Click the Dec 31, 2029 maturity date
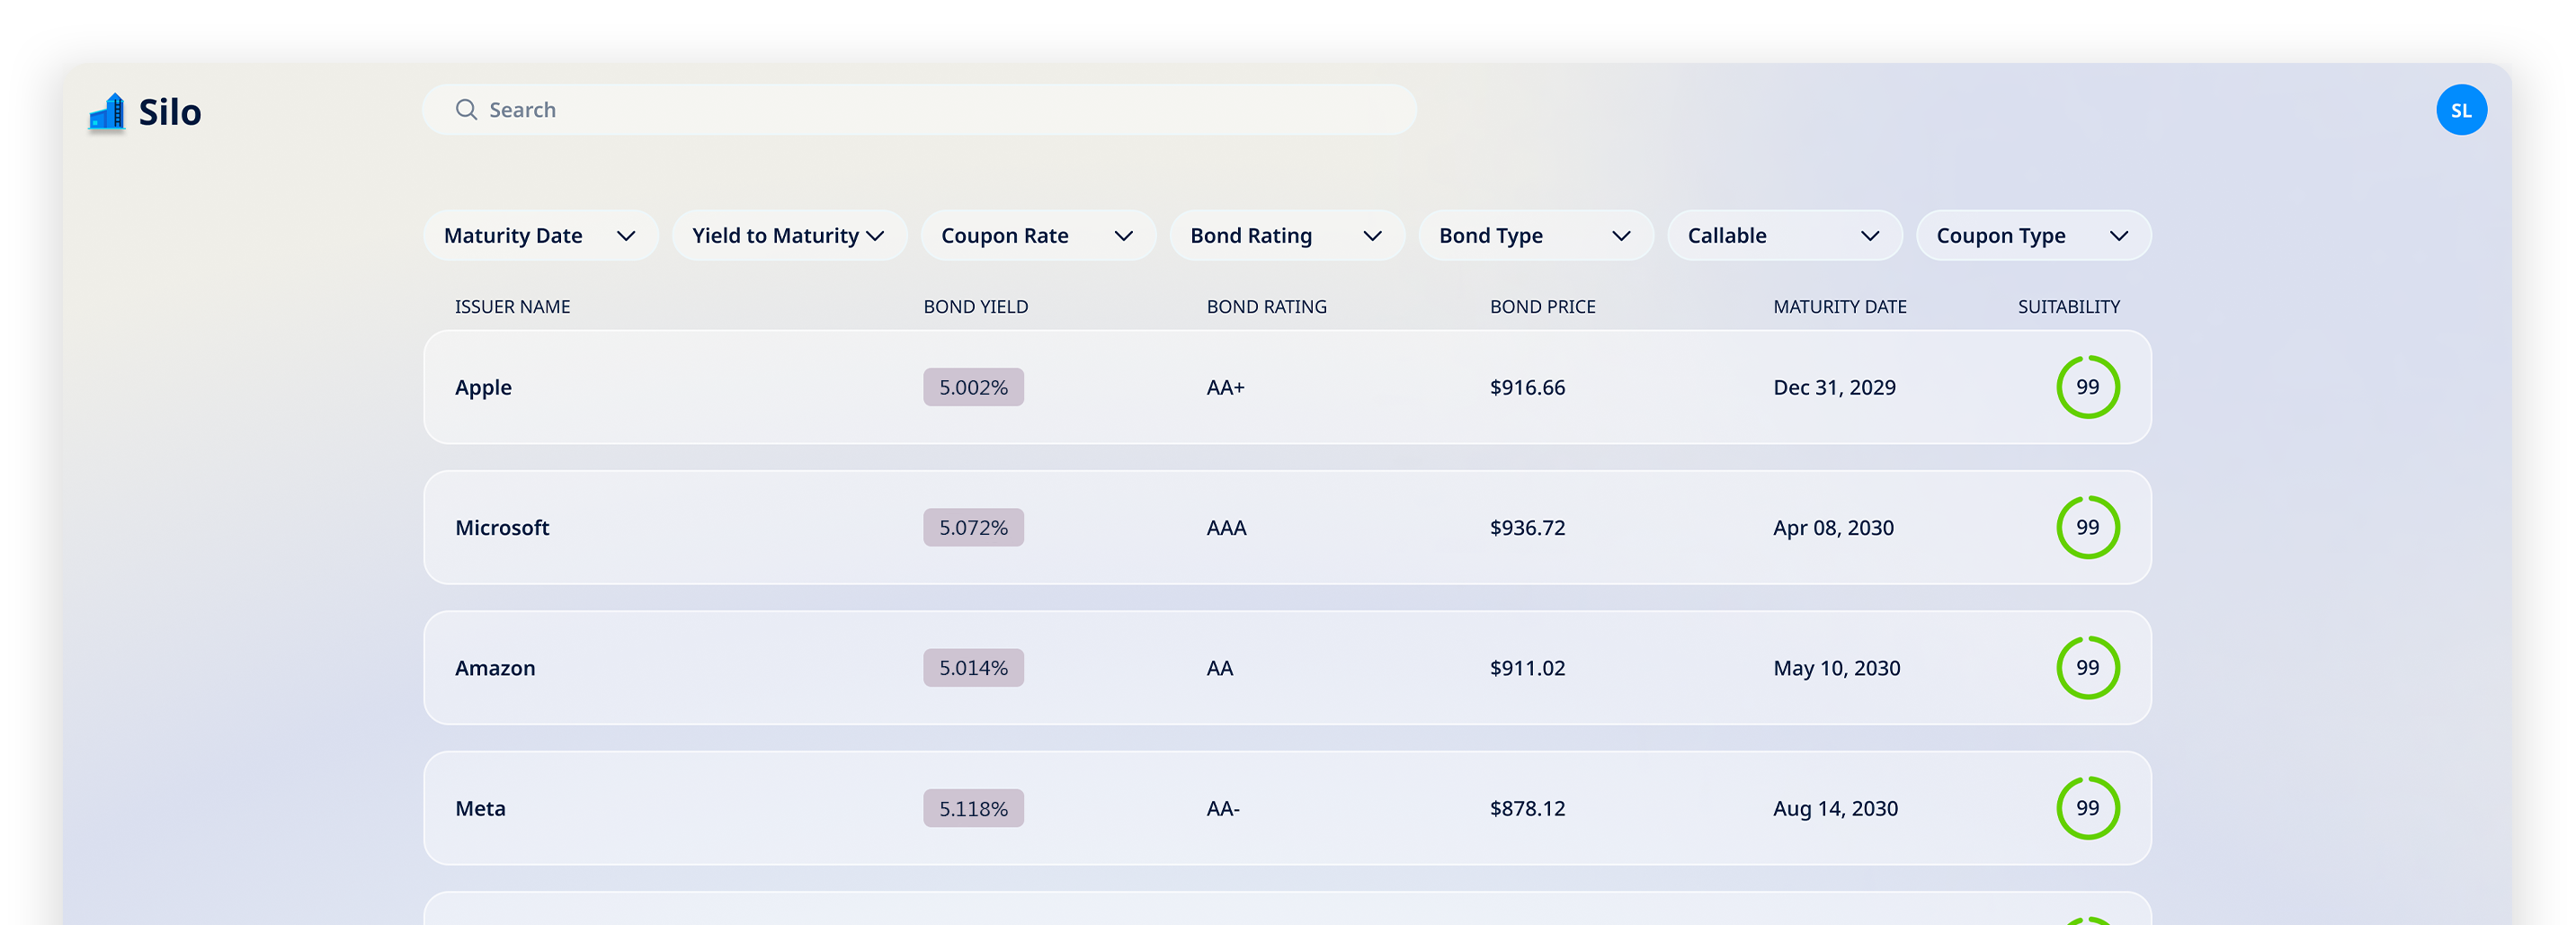 coord(1834,387)
